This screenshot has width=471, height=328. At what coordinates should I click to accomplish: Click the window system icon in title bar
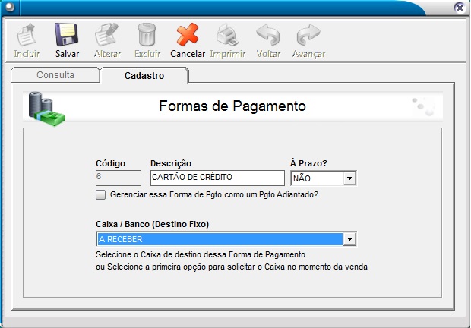pos(9,7)
